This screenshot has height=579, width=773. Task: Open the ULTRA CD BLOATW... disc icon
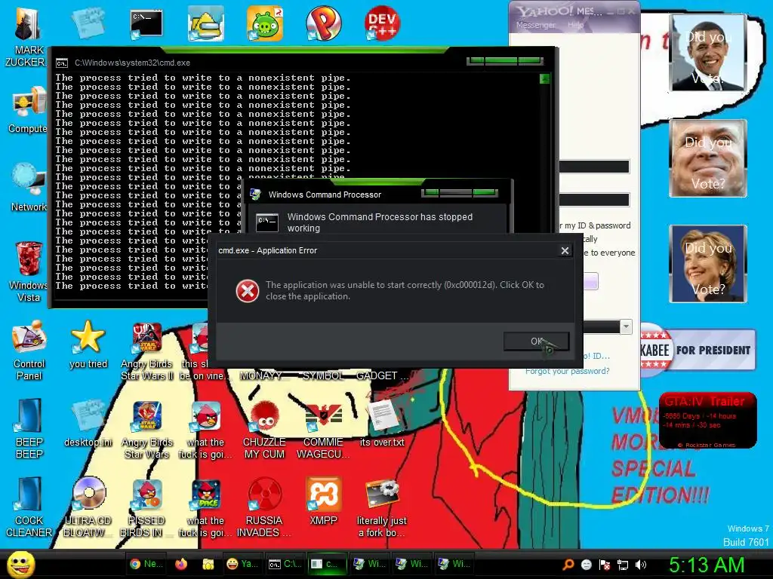coord(88,507)
